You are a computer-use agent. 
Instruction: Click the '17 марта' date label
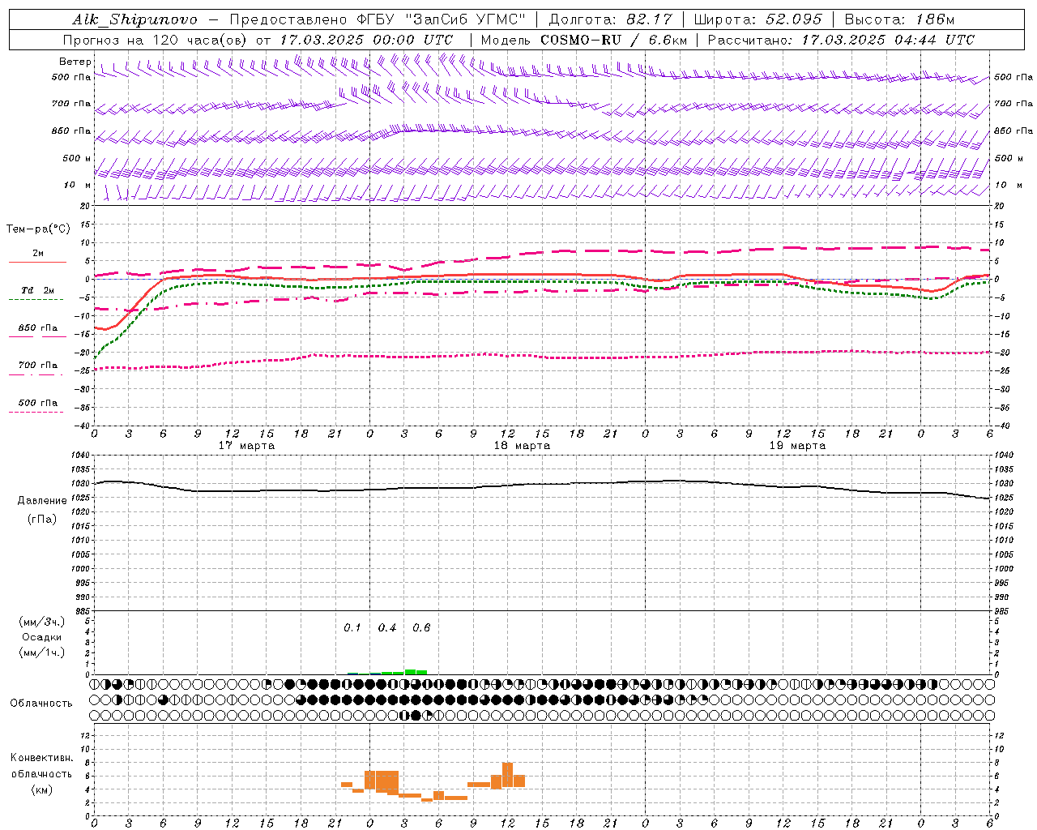(x=247, y=446)
